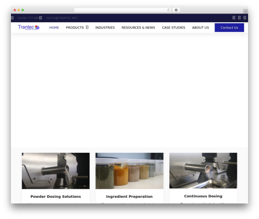259x219 pixels.
Task: Open the About Us page
Action: [x=200, y=27]
